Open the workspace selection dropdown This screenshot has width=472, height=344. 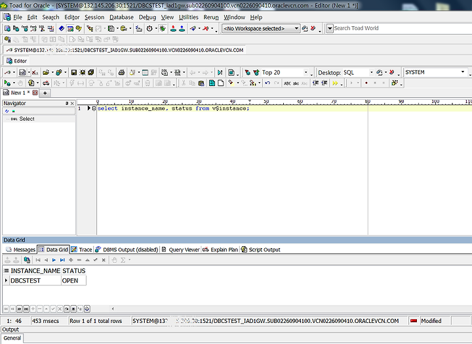point(296,28)
